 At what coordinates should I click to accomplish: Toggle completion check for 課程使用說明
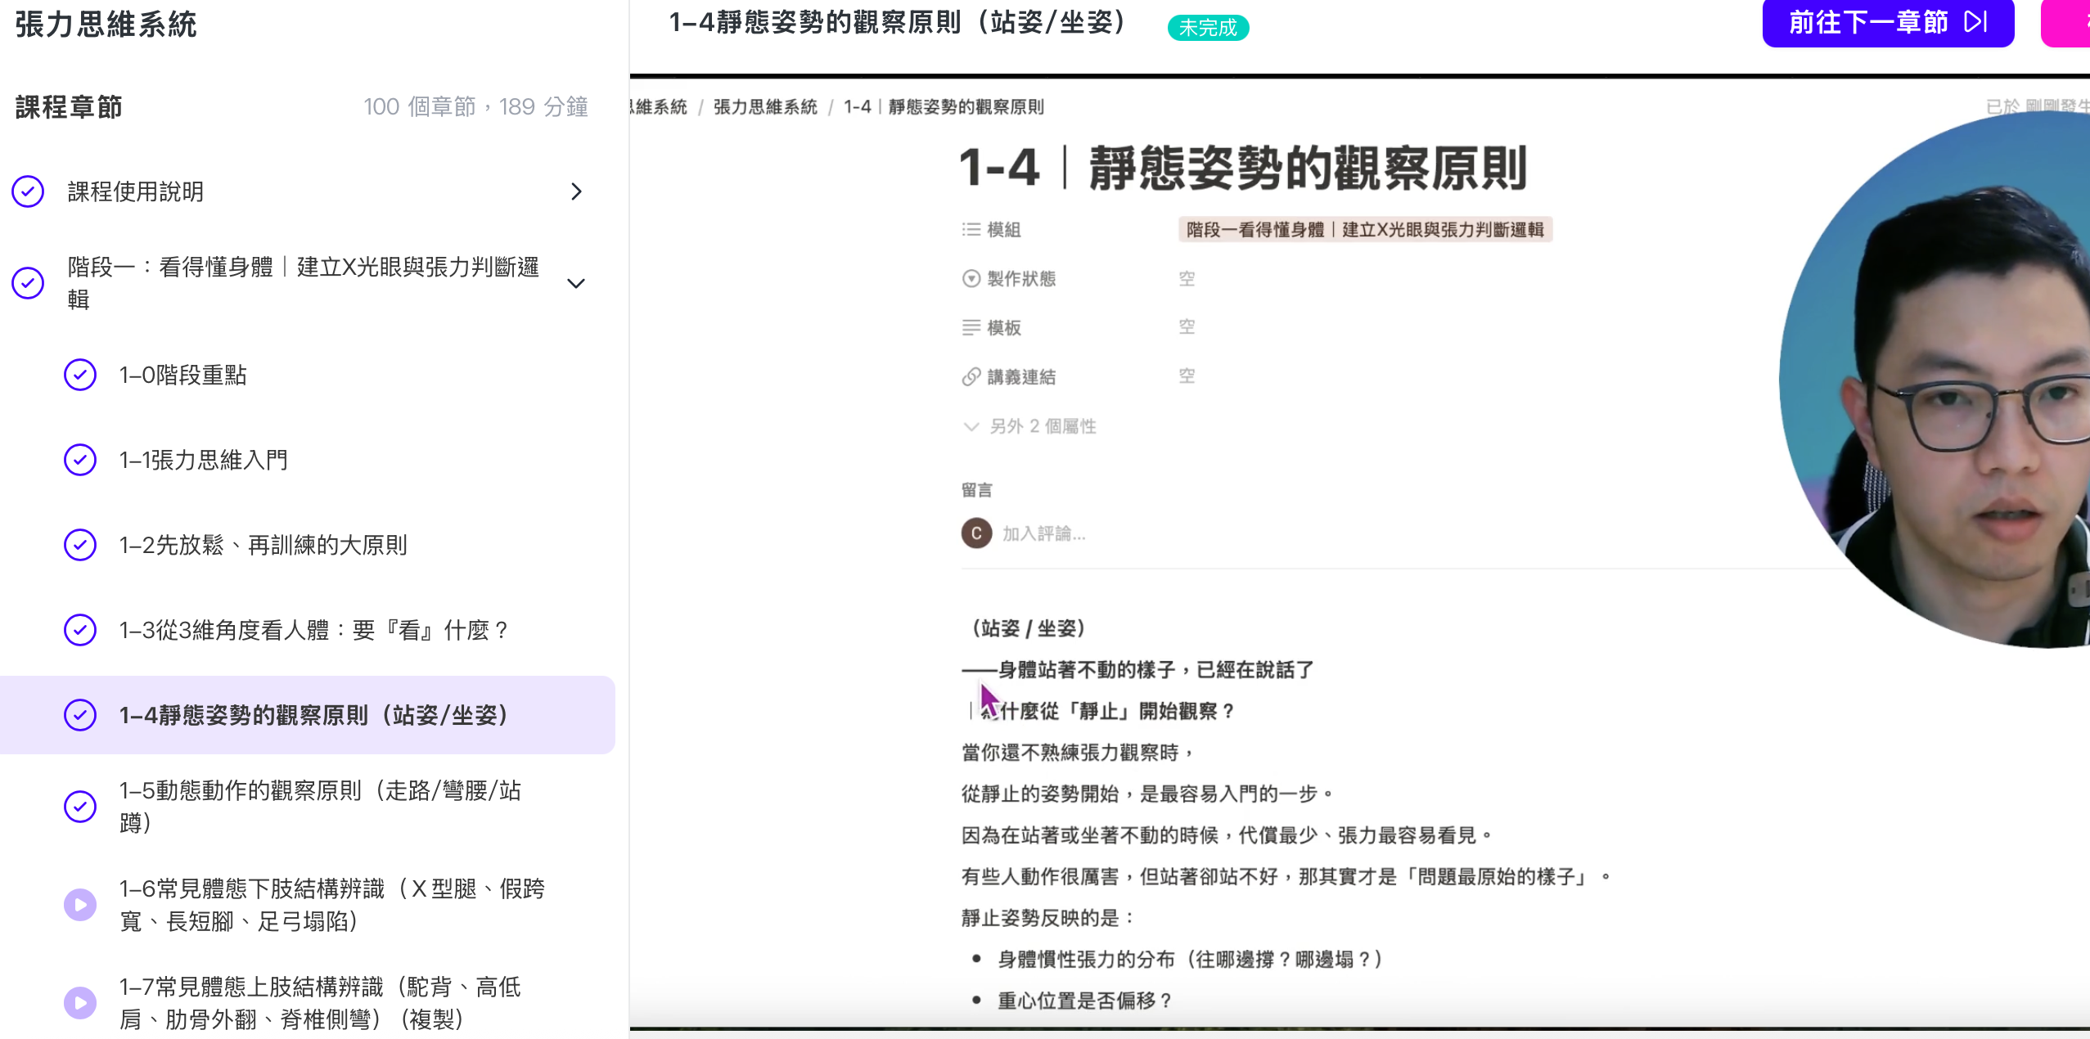click(28, 191)
